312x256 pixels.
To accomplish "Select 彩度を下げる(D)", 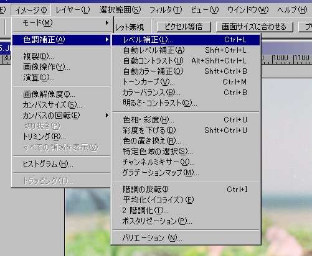I will click(x=186, y=130).
